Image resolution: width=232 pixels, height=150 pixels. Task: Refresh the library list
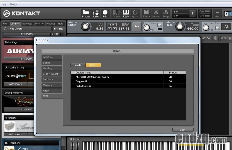[5, 29]
